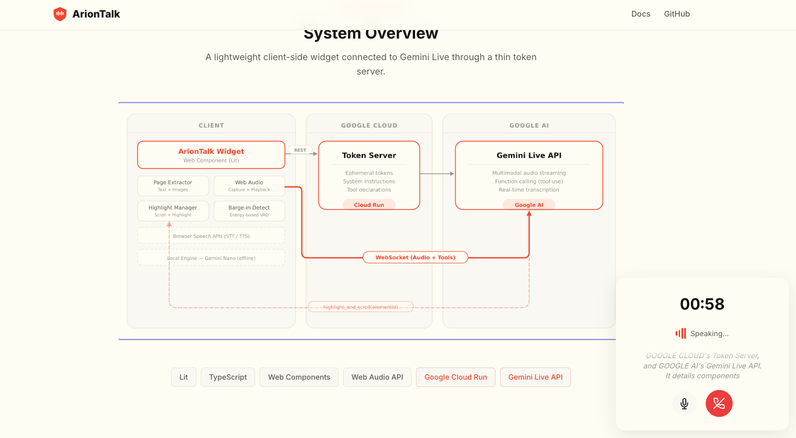The height and width of the screenshot is (438, 796).
Task: Click the Tool declarations text
Action: [x=369, y=190]
